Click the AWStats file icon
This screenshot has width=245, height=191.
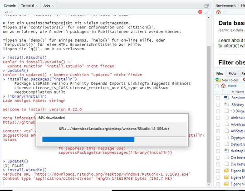point(226,131)
